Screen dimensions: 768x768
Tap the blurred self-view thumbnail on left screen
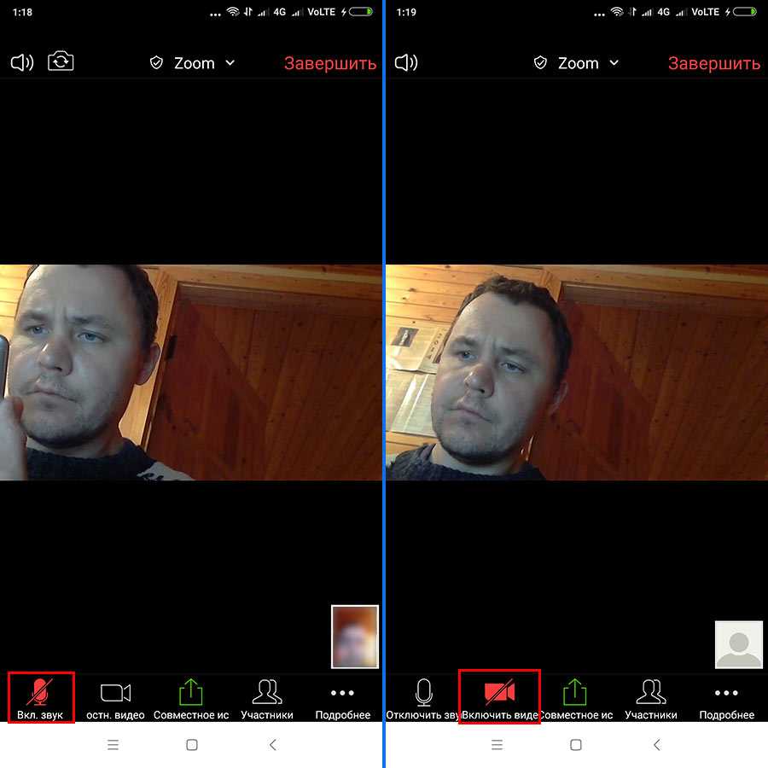[354, 636]
